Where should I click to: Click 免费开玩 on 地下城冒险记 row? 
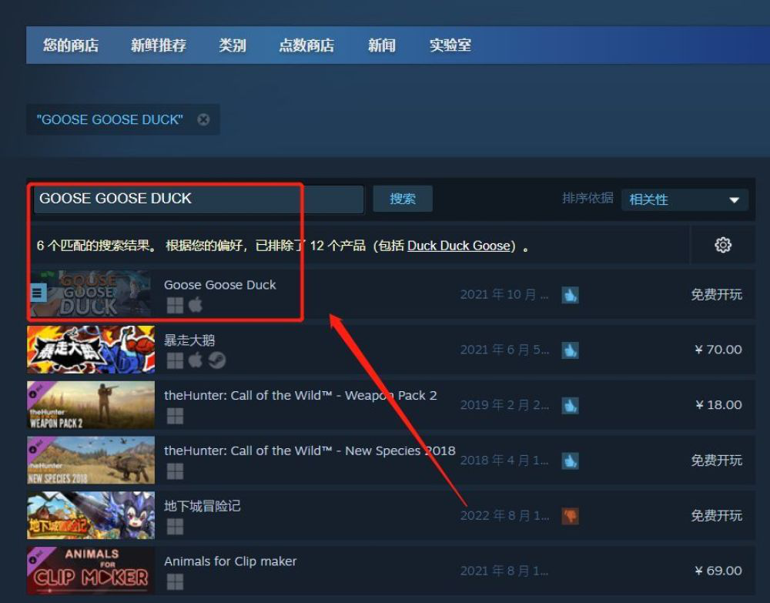click(x=716, y=516)
